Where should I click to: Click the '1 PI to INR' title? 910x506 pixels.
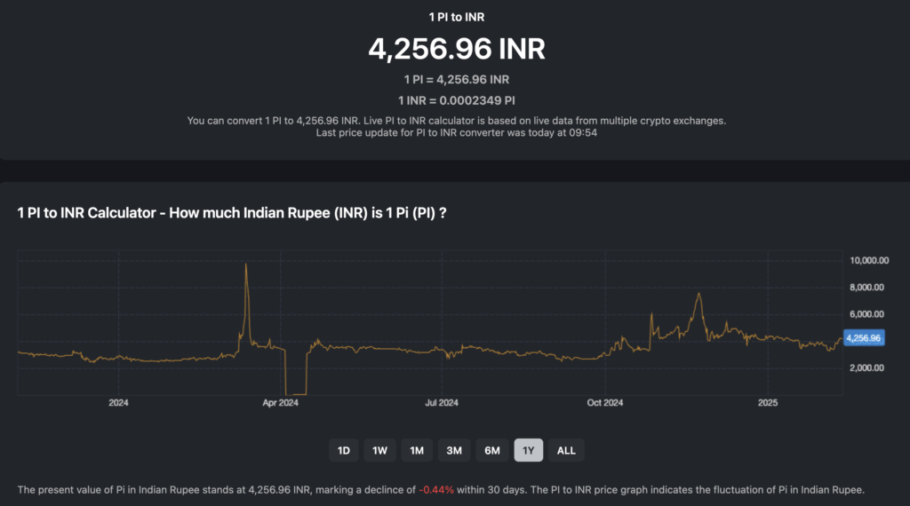pos(457,18)
